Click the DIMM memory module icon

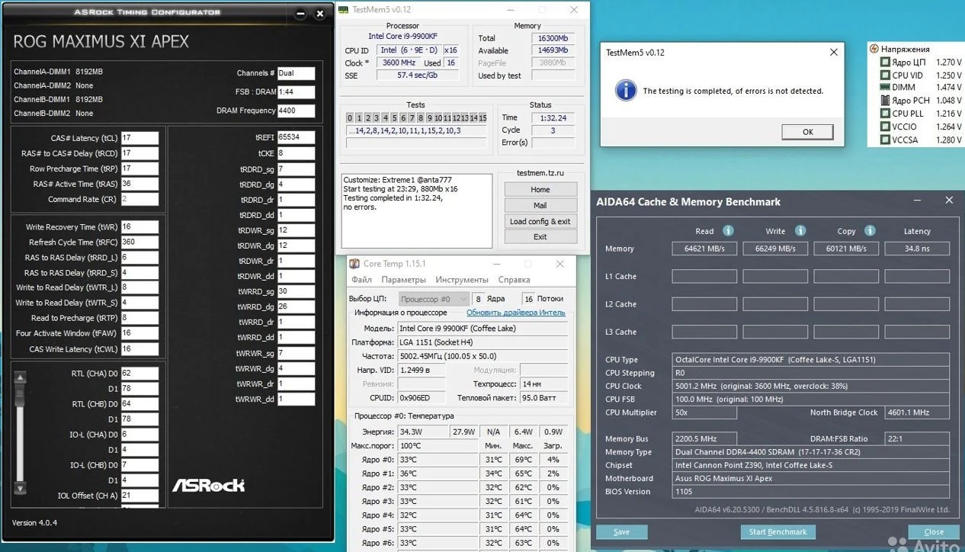pyautogui.click(x=885, y=88)
